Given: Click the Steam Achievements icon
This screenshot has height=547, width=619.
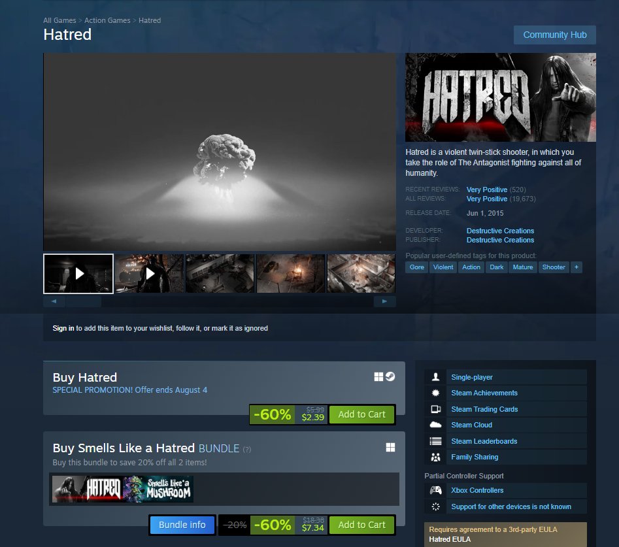Looking at the screenshot, I should [x=435, y=393].
